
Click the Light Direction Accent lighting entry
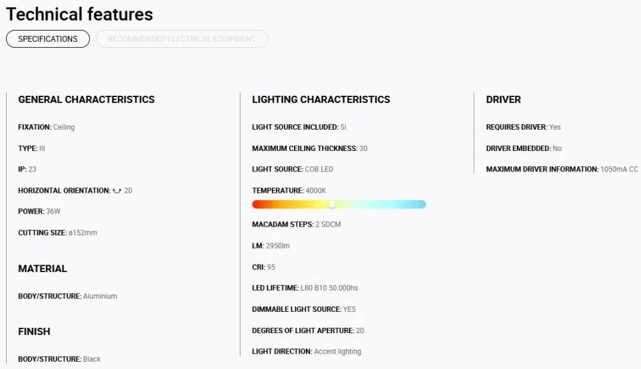click(307, 352)
